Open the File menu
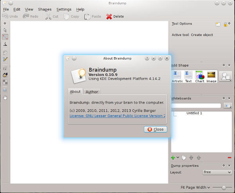 (6, 9)
